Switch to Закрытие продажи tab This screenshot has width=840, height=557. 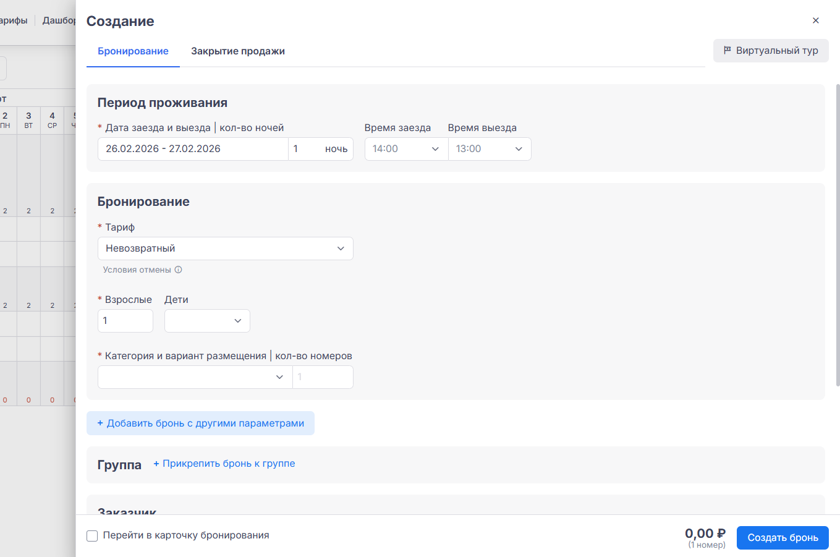[237, 51]
